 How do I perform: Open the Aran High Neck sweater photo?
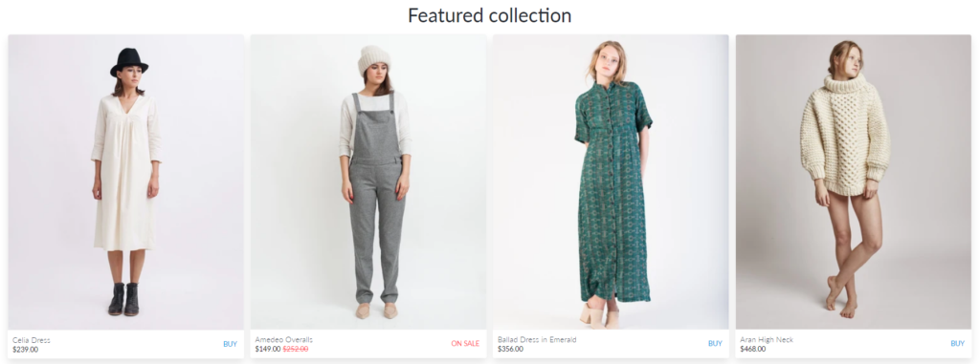[853, 182]
